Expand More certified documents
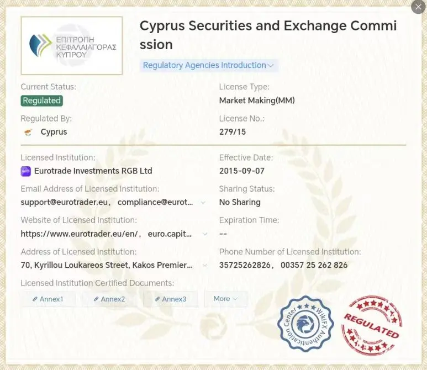This screenshot has height=370, width=427. coord(226,299)
